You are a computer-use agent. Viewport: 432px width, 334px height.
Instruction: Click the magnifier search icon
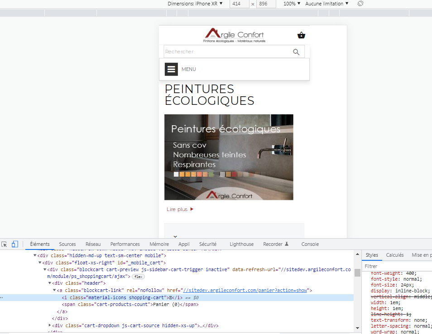(296, 52)
